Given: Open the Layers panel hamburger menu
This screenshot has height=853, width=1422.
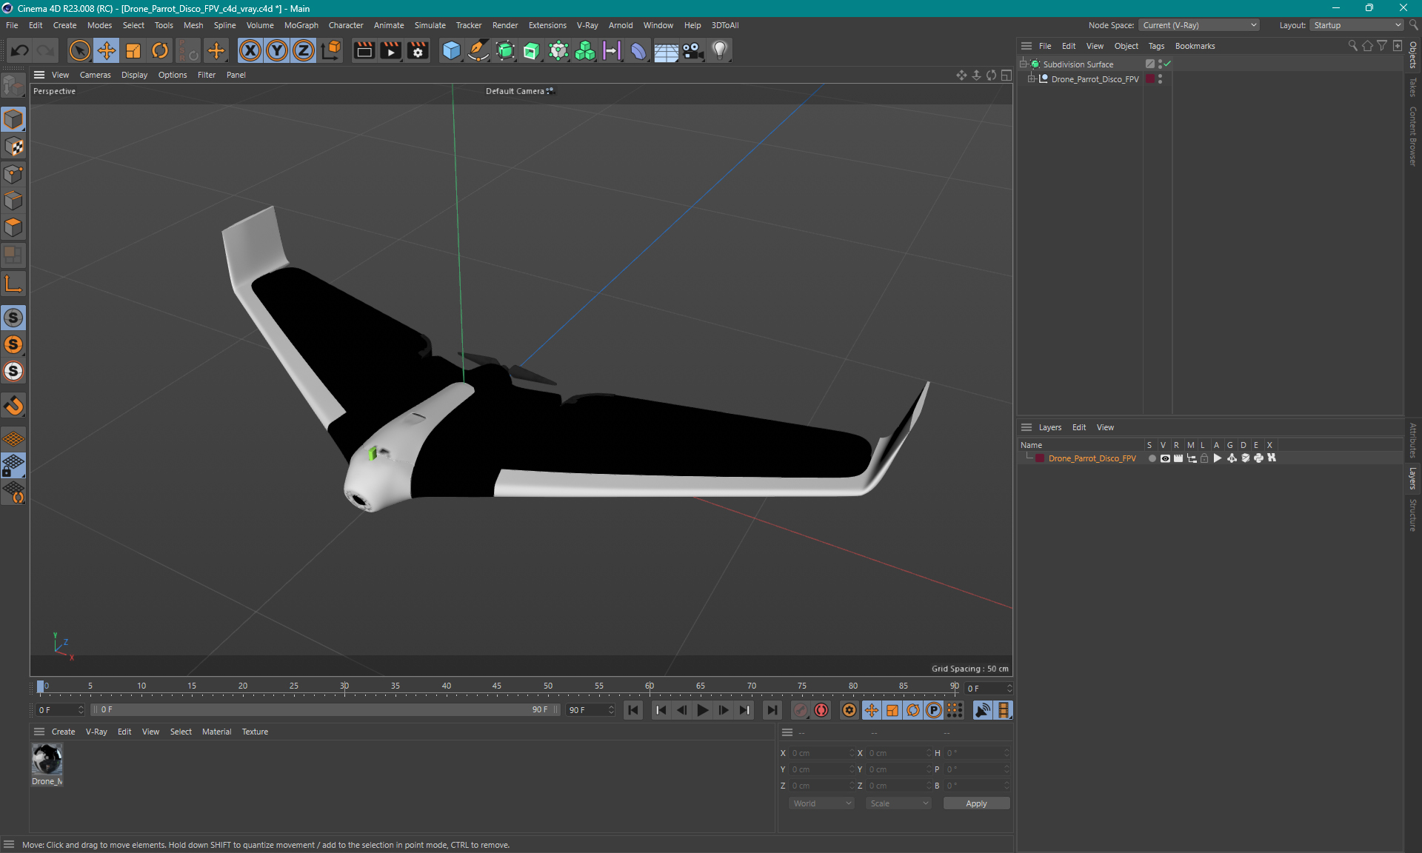Looking at the screenshot, I should click(x=1027, y=427).
